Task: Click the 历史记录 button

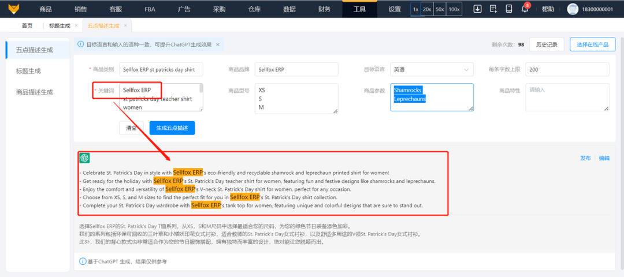Action: point(547,44)
